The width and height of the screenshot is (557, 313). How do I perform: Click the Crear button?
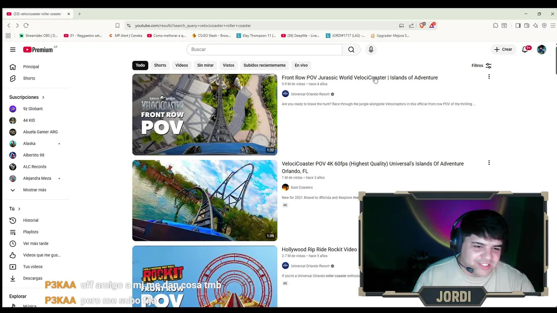point(503,50)
